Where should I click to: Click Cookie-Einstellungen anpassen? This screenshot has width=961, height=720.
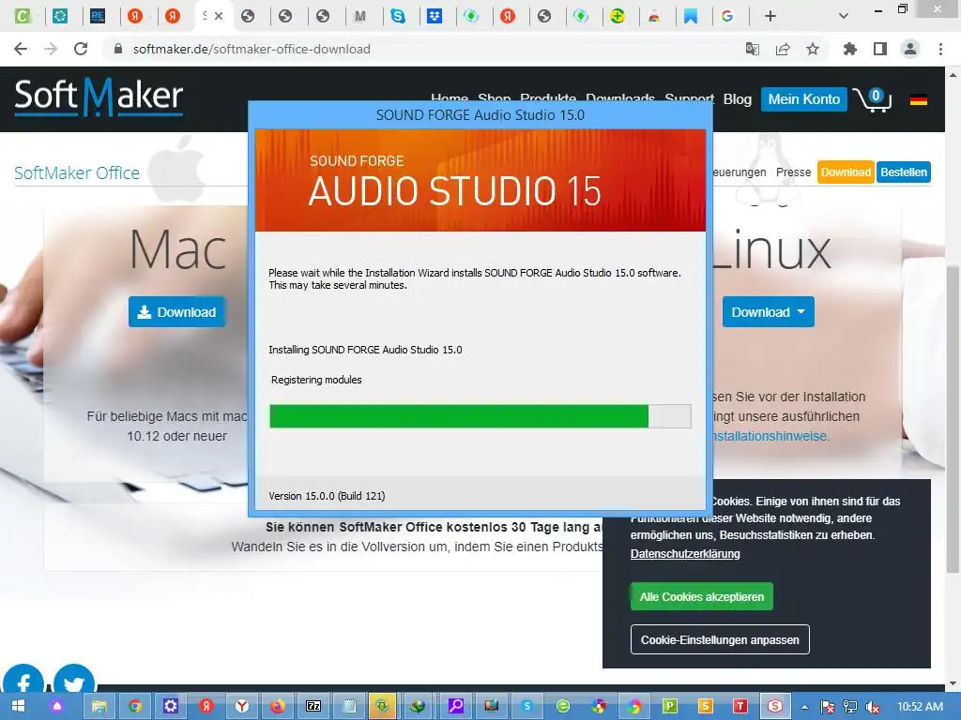[x=720, y=639]
